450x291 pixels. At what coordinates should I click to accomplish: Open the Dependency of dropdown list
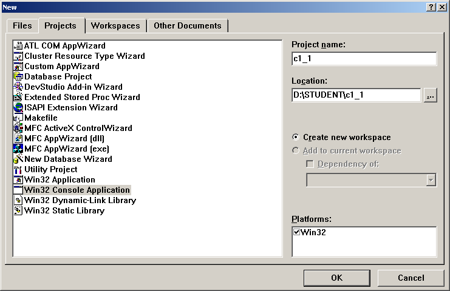point(431,179)
